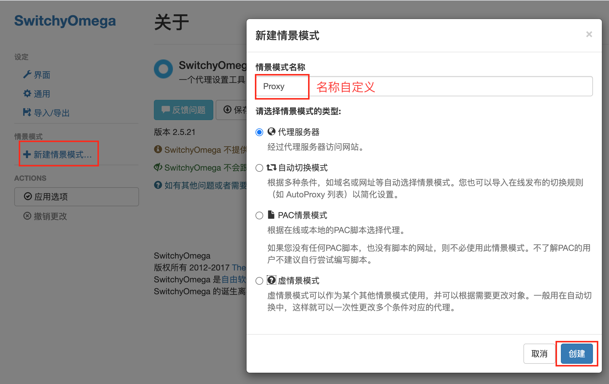Click the gear icon beside 通用
Screen dimensions: 609x384
pyautogui.click(x=27, y=94)
